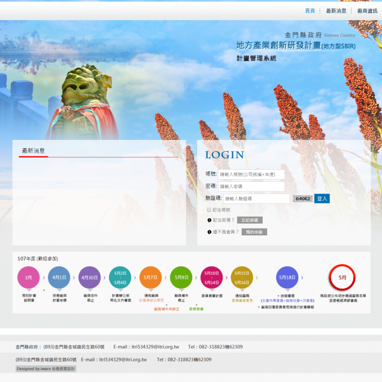Click the teal 5月2日–5月4日 circle
382x382 pixels.
[x=120, y=277]
